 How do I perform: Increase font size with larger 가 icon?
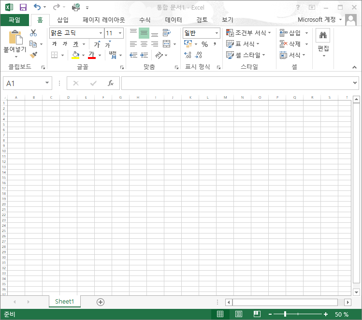click(x=97, y=44)
